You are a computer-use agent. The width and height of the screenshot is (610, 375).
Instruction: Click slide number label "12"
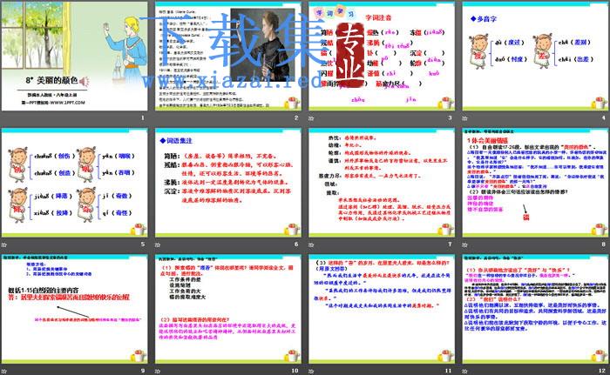(x=602, y=371)
